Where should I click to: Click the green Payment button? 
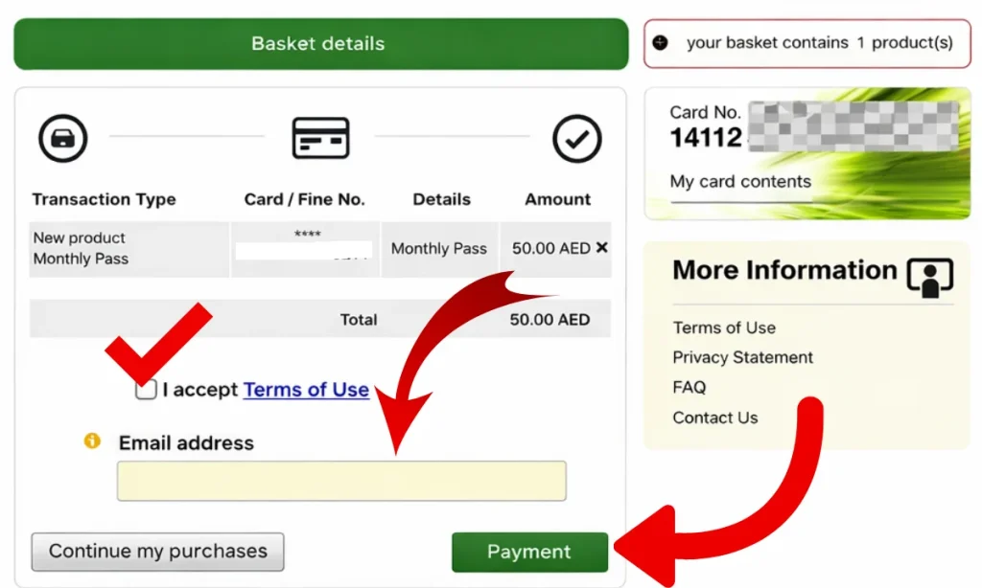pyautogui.click(x=529, y=552)
